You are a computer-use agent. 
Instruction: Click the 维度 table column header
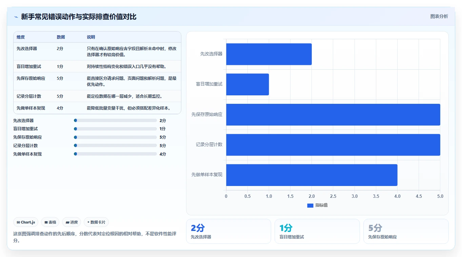point(21,37)
